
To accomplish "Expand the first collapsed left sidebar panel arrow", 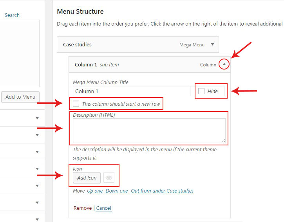I will point(37,118).
